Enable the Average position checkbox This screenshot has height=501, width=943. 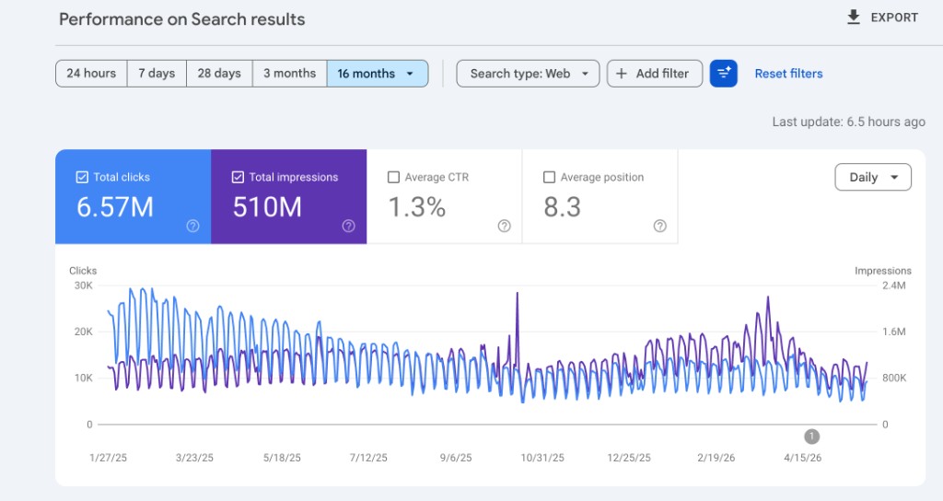(549, 177)
